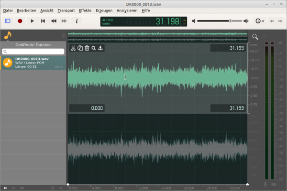The height and width of the screenshot is (191, 287).
Task: Play the audio with the play button
Action: point(32,21)
